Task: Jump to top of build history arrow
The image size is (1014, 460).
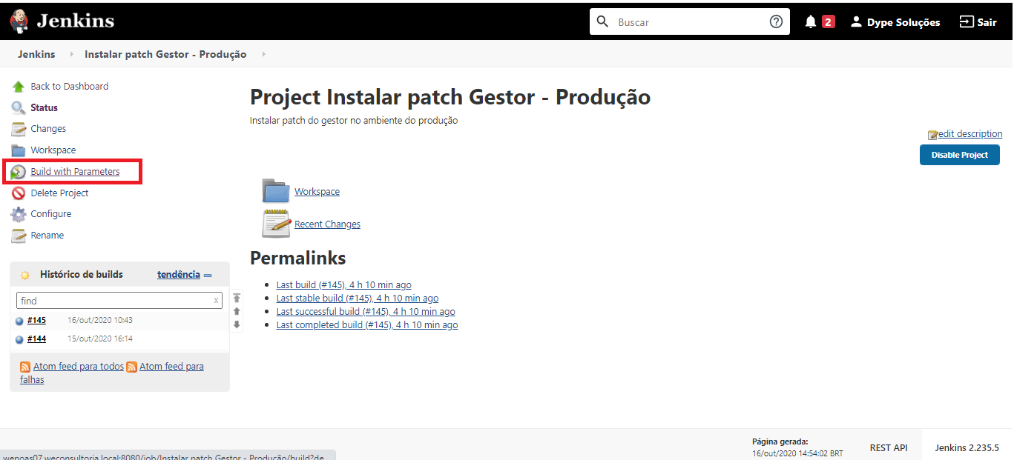Action: 237,298
